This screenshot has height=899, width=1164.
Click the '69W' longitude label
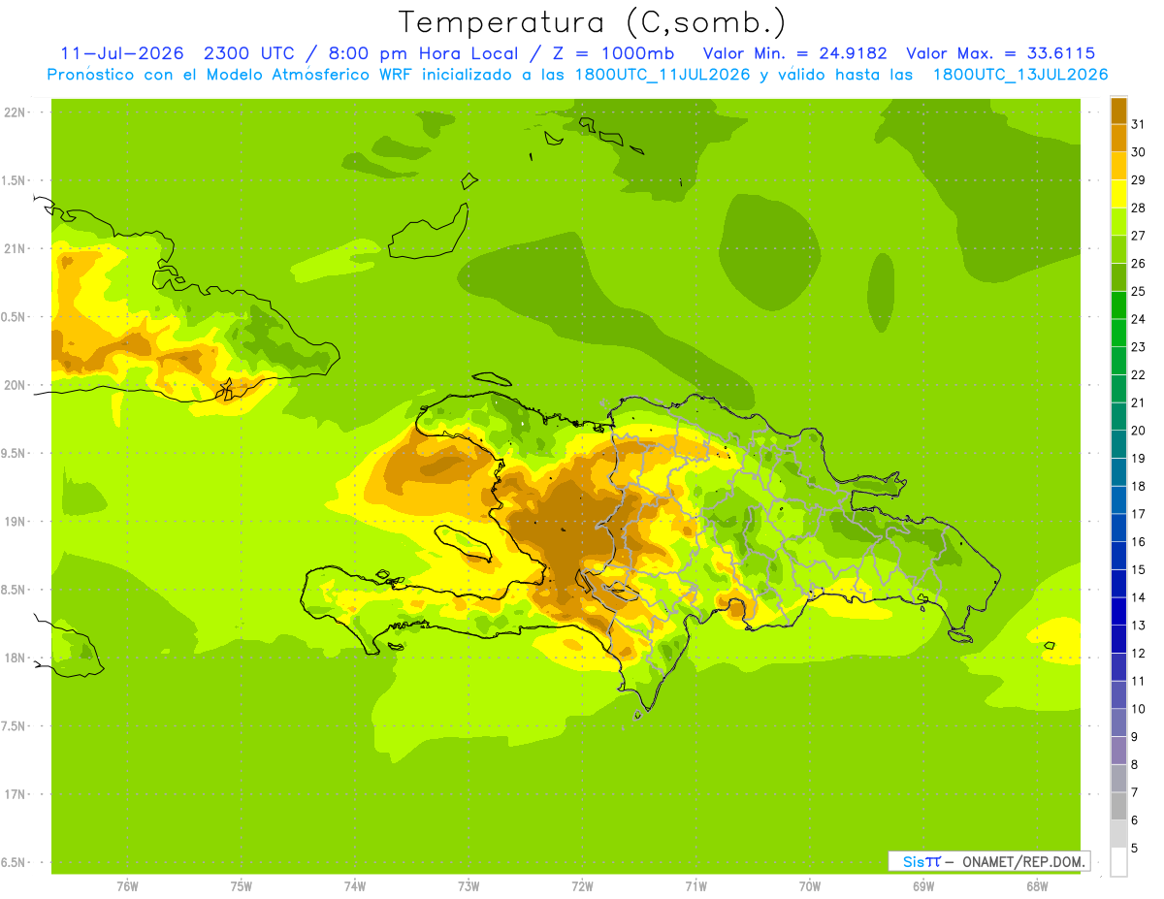(923, 886)
